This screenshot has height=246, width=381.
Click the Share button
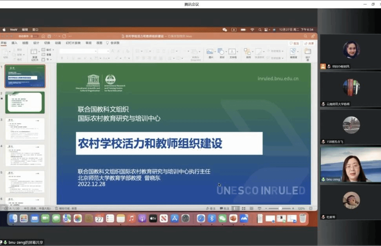coord(309,43)
